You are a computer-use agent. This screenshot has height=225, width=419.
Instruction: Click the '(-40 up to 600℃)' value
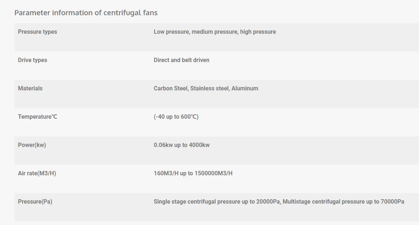(x=176, y=117)
